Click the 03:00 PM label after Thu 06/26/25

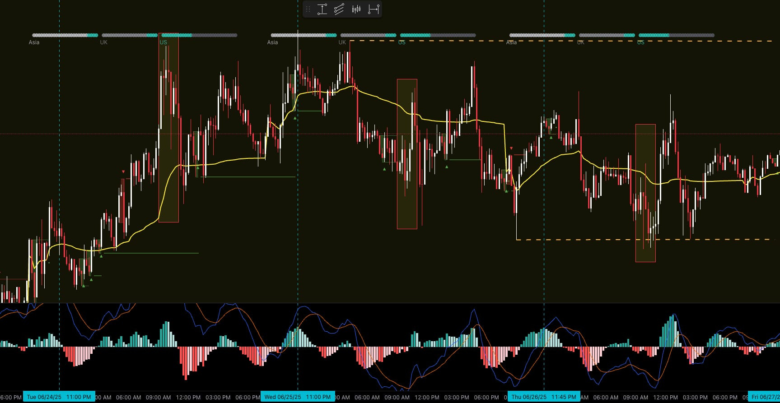[x=695, y=398]
